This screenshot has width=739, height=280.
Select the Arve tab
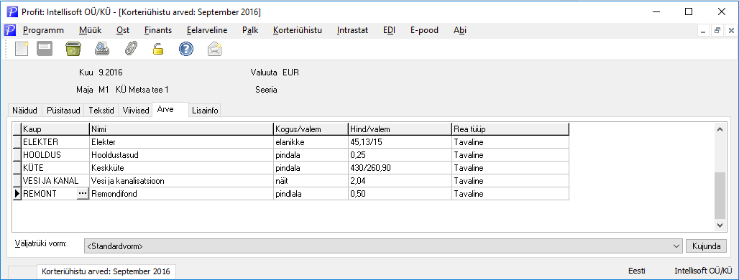click(170, 109)
